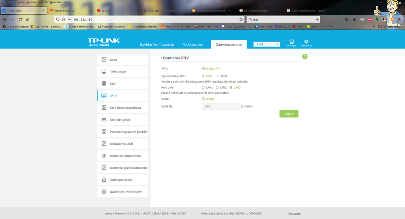
Task: Switch to Zaawansowane tab
Action: 229,44
